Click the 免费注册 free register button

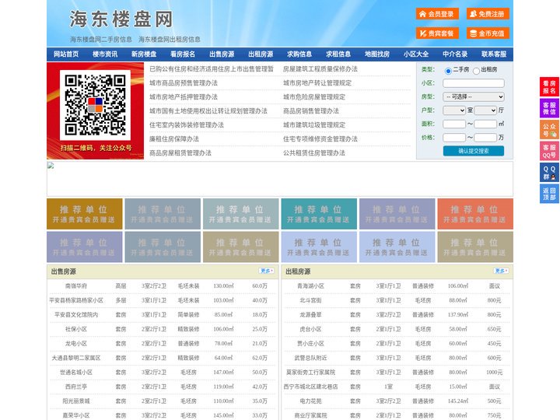488,14
